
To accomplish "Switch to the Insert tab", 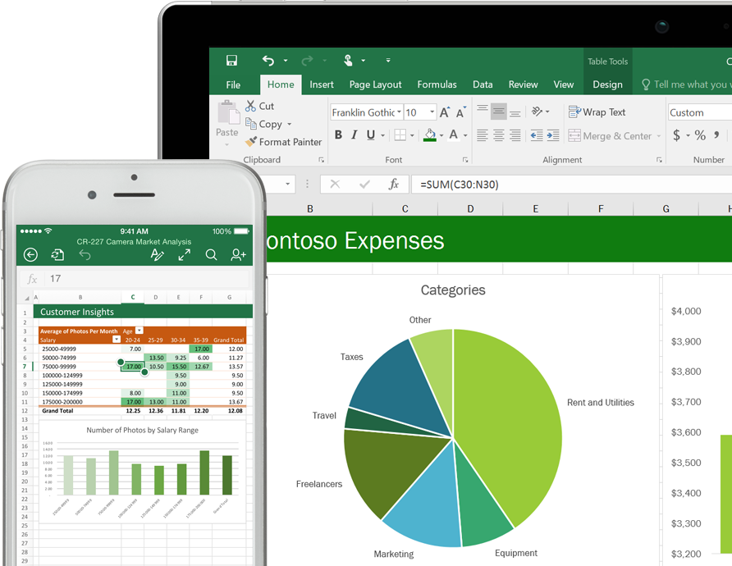I will click(x=322, y=84).
